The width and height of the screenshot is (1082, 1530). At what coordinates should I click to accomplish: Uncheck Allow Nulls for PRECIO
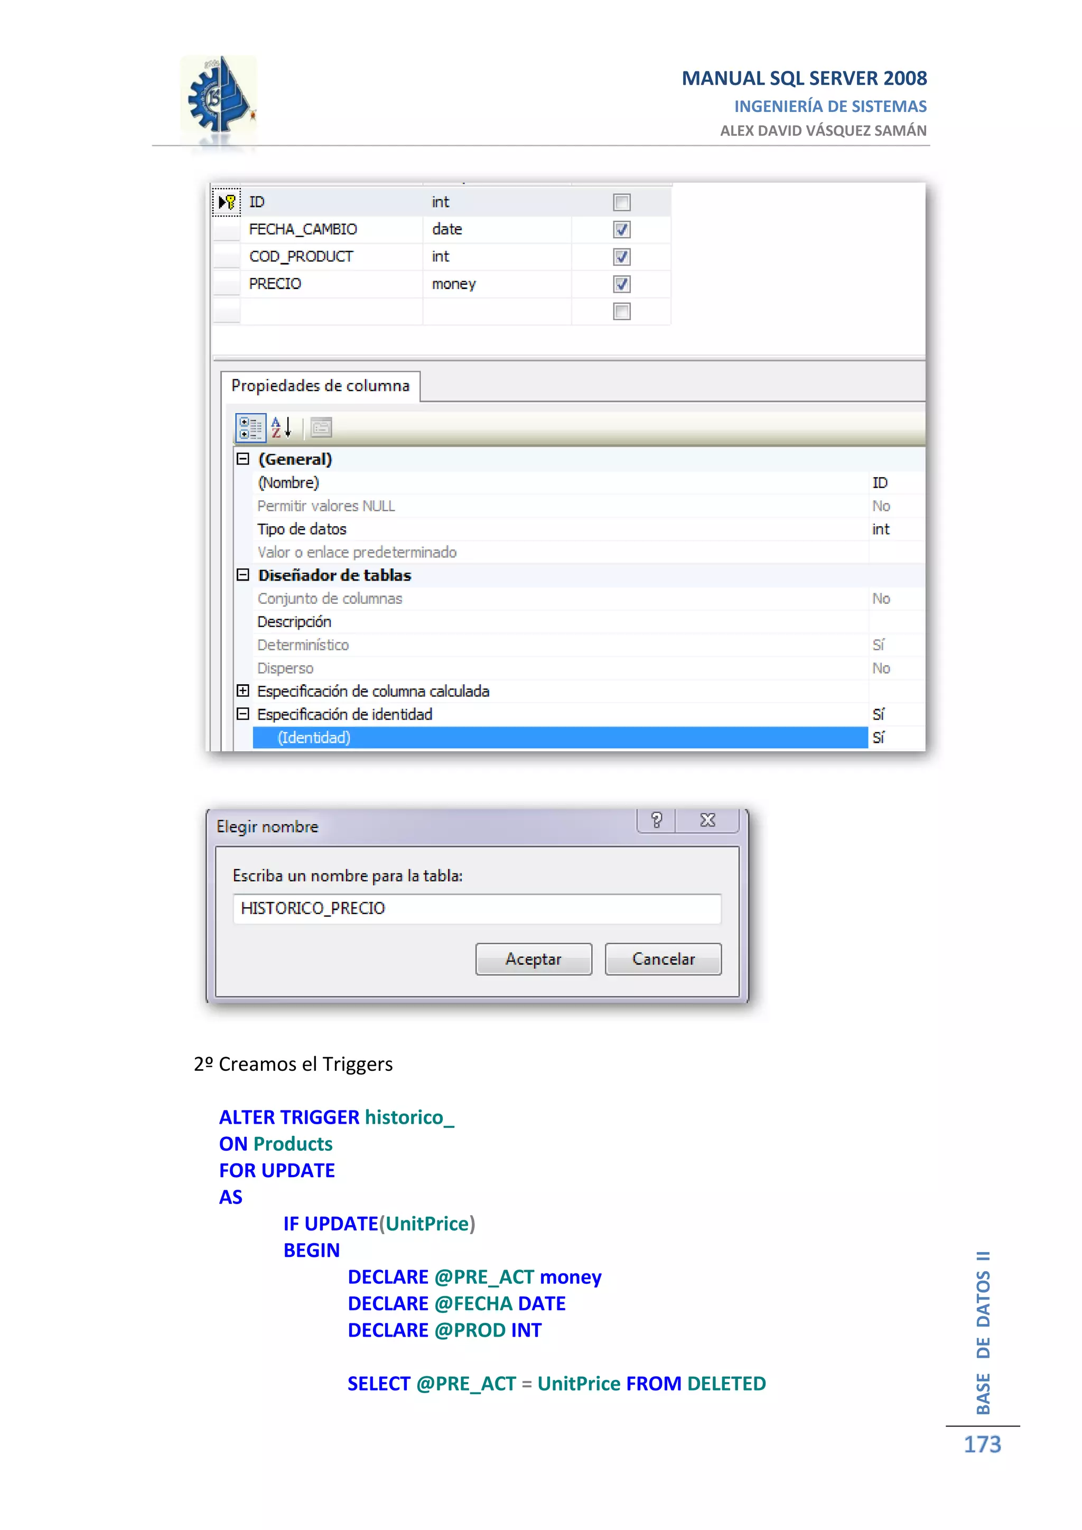[622, 284]
